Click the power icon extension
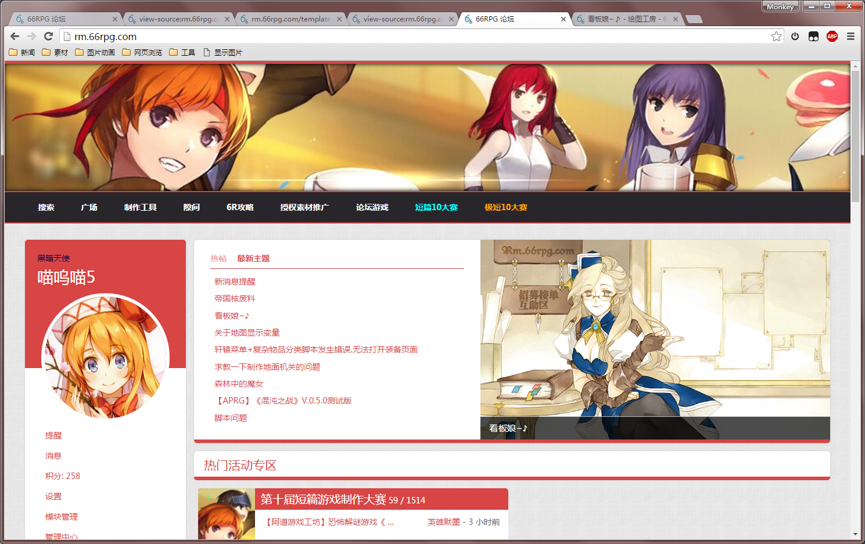The height and width of the screenshot is (544, 865). pos(795,36)
